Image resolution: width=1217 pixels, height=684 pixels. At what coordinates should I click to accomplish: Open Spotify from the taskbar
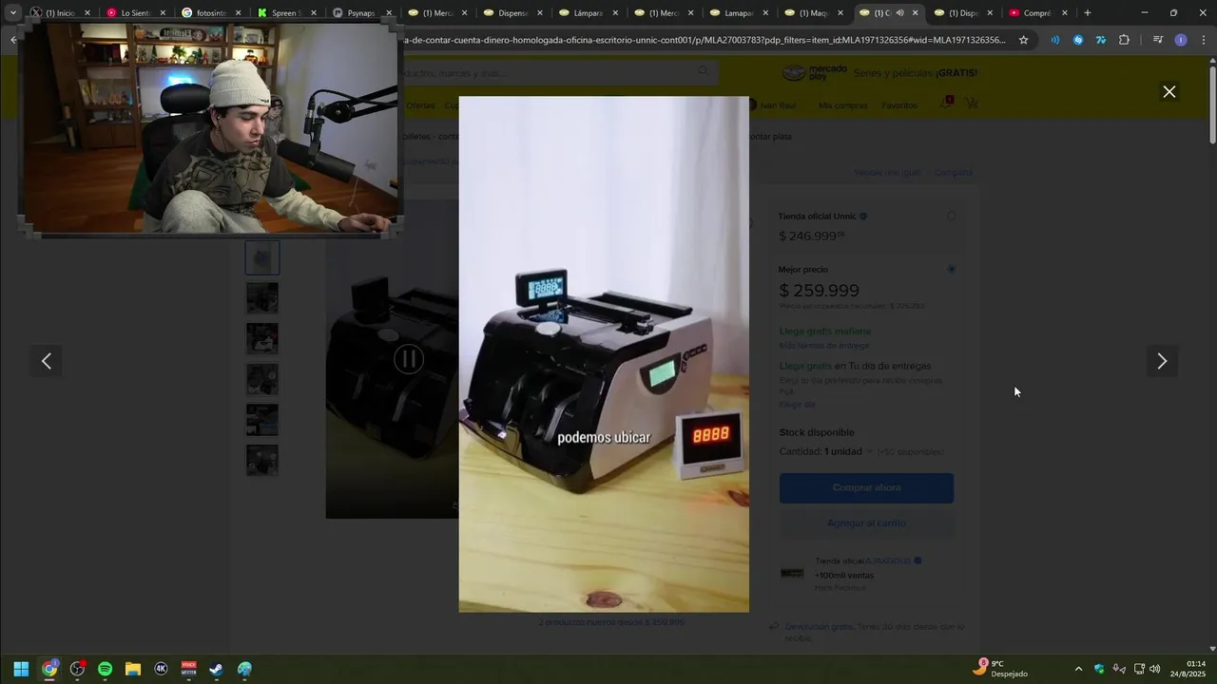pos(106,669)
